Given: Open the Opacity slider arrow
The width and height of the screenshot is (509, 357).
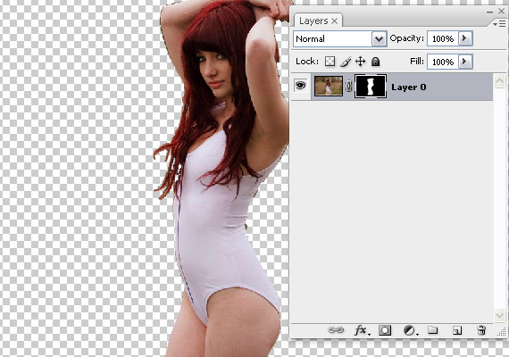Looking at the screenshot, I should coord(465,38).
